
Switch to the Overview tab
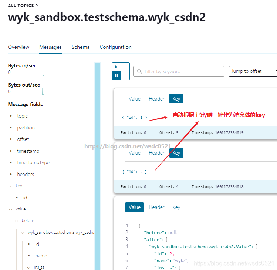coord(18,47)
